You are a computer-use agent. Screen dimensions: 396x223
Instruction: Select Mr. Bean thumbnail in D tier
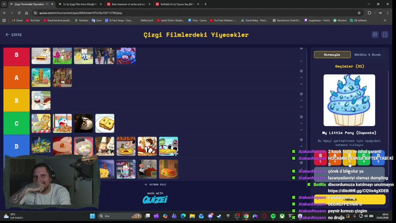click(126, 146)
